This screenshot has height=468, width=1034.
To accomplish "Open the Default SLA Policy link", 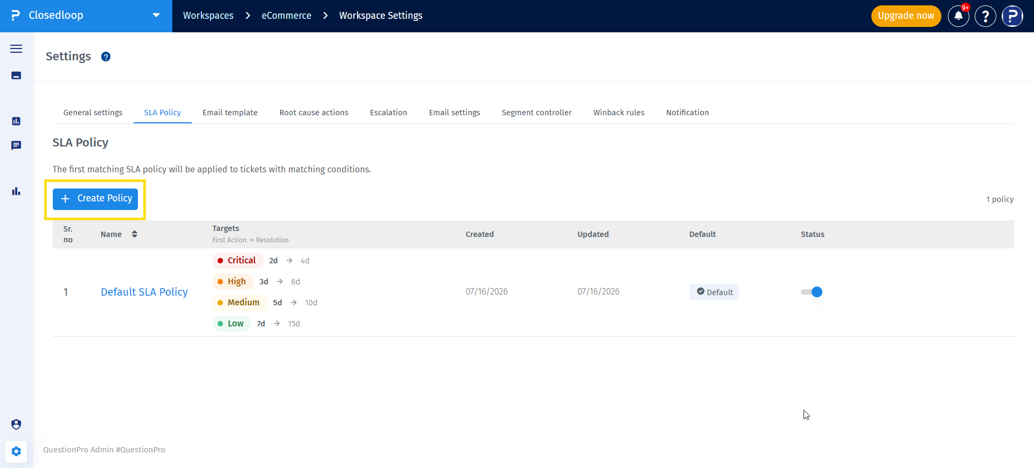I will (144, 292).
